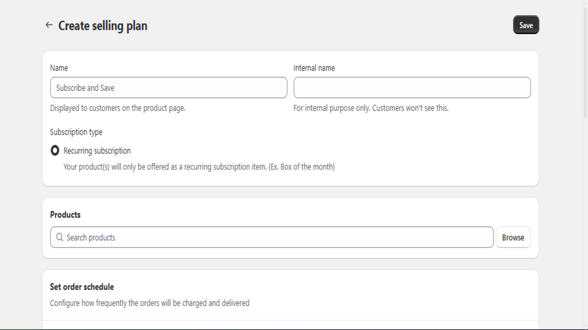The height and width of the screenshot is (330, 588).
Task: Click the Internal name label
Action: coord(314,68)
